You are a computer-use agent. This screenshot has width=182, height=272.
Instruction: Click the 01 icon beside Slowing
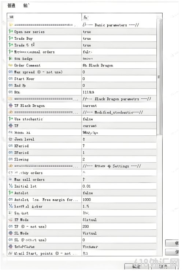coord(11,159)
